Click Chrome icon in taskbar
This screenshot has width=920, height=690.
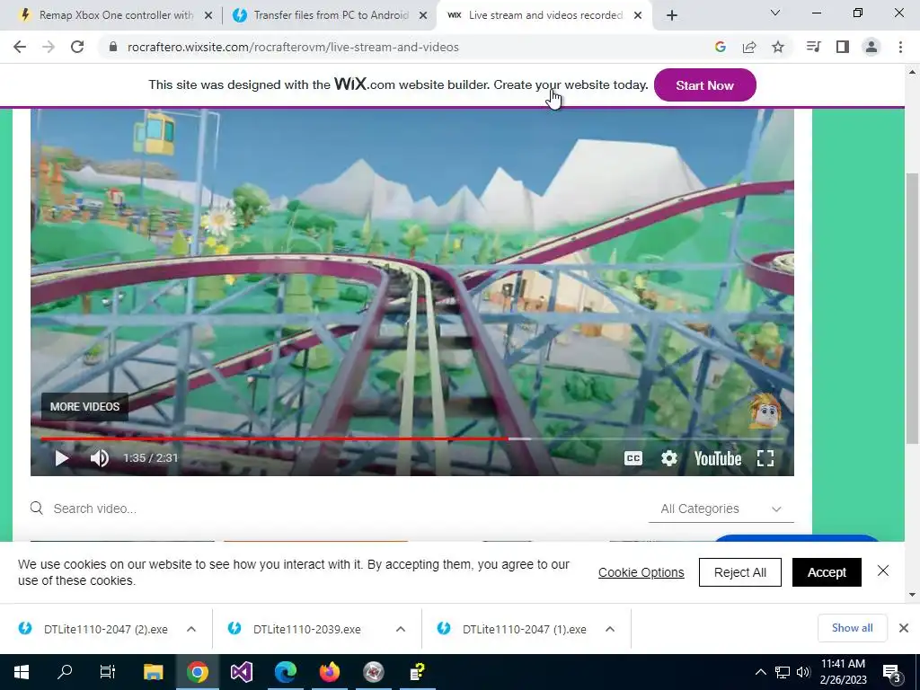198,672
